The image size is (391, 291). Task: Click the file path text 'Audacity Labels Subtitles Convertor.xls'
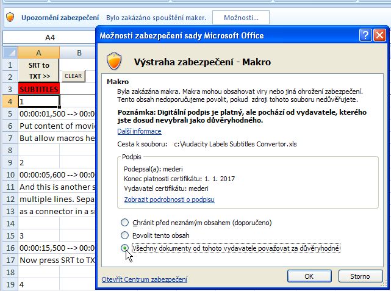(235, 144)
